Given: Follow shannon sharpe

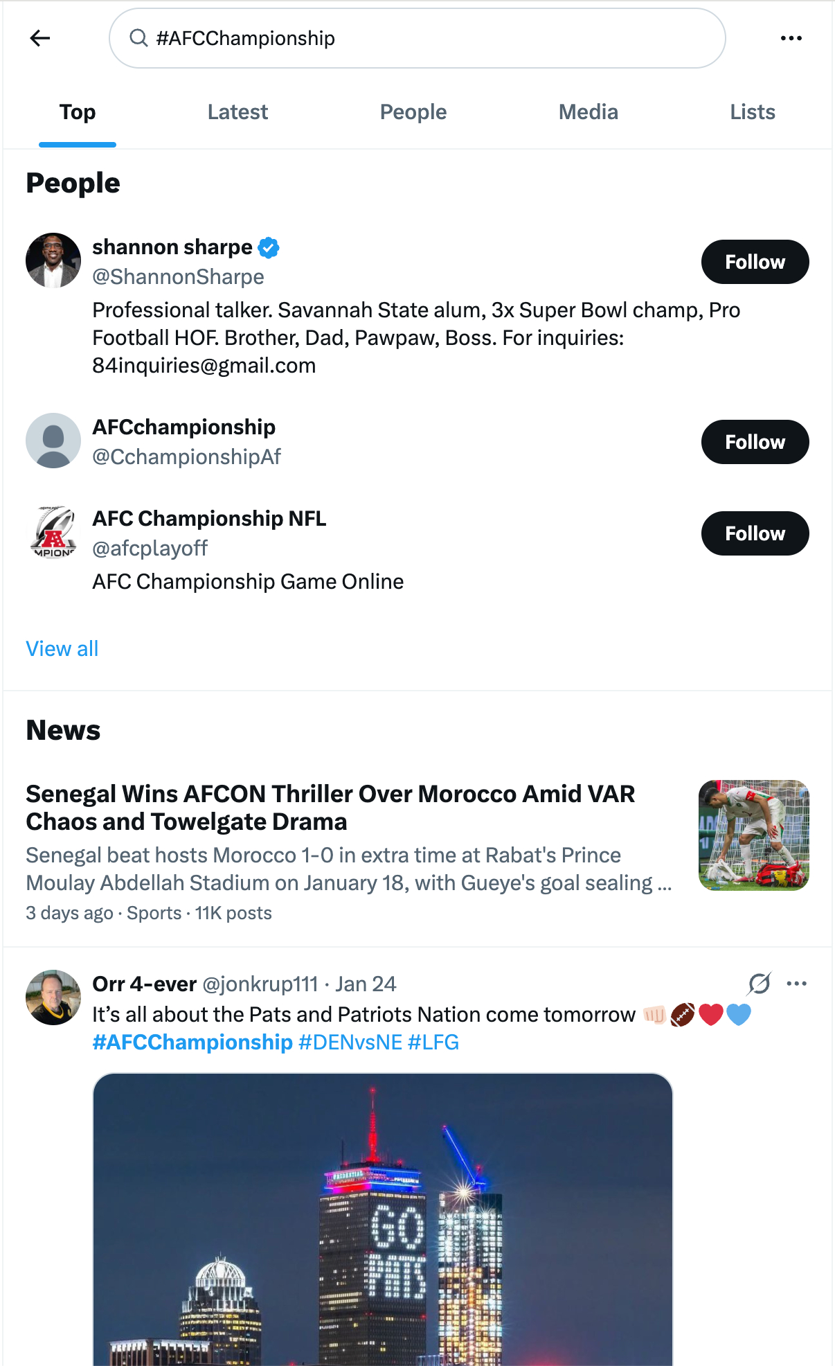Looking at the screenshot, I should (x=755, y=262).
